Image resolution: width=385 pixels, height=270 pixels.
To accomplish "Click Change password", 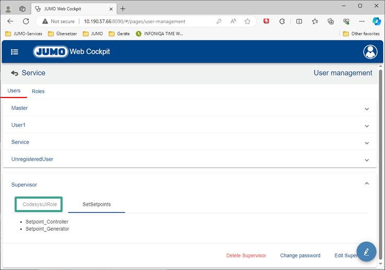I will click(x=300, y=255).
